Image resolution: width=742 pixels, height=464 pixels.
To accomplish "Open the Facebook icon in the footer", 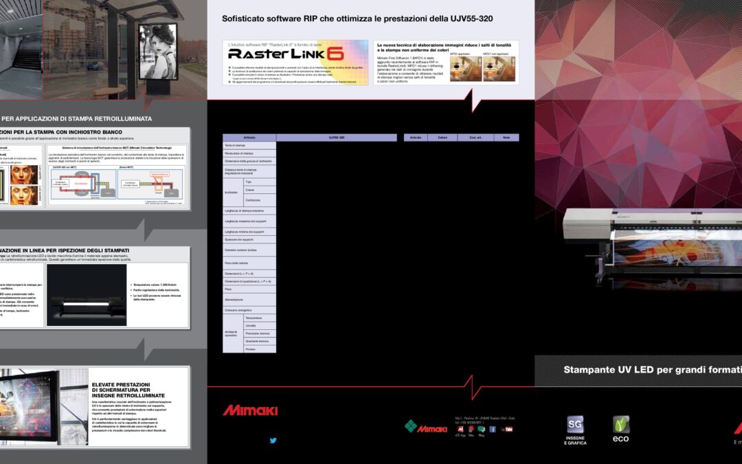I will click(x=493, y=429).
